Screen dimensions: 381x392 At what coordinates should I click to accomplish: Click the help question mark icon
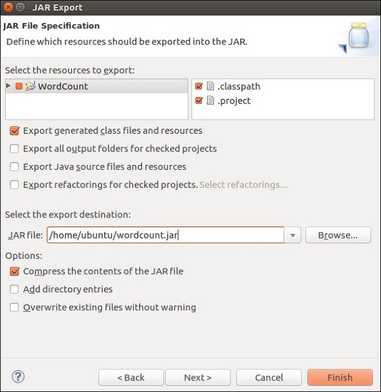[18, 376]
